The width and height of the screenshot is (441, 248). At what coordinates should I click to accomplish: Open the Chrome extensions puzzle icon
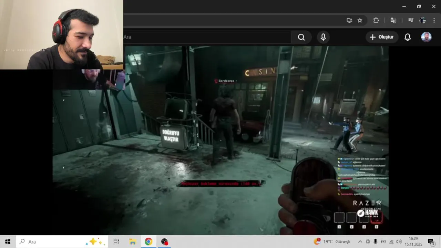point(376,20)
